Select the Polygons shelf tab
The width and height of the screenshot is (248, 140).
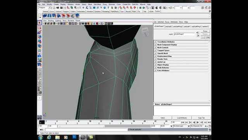click(x=66, y=12)
